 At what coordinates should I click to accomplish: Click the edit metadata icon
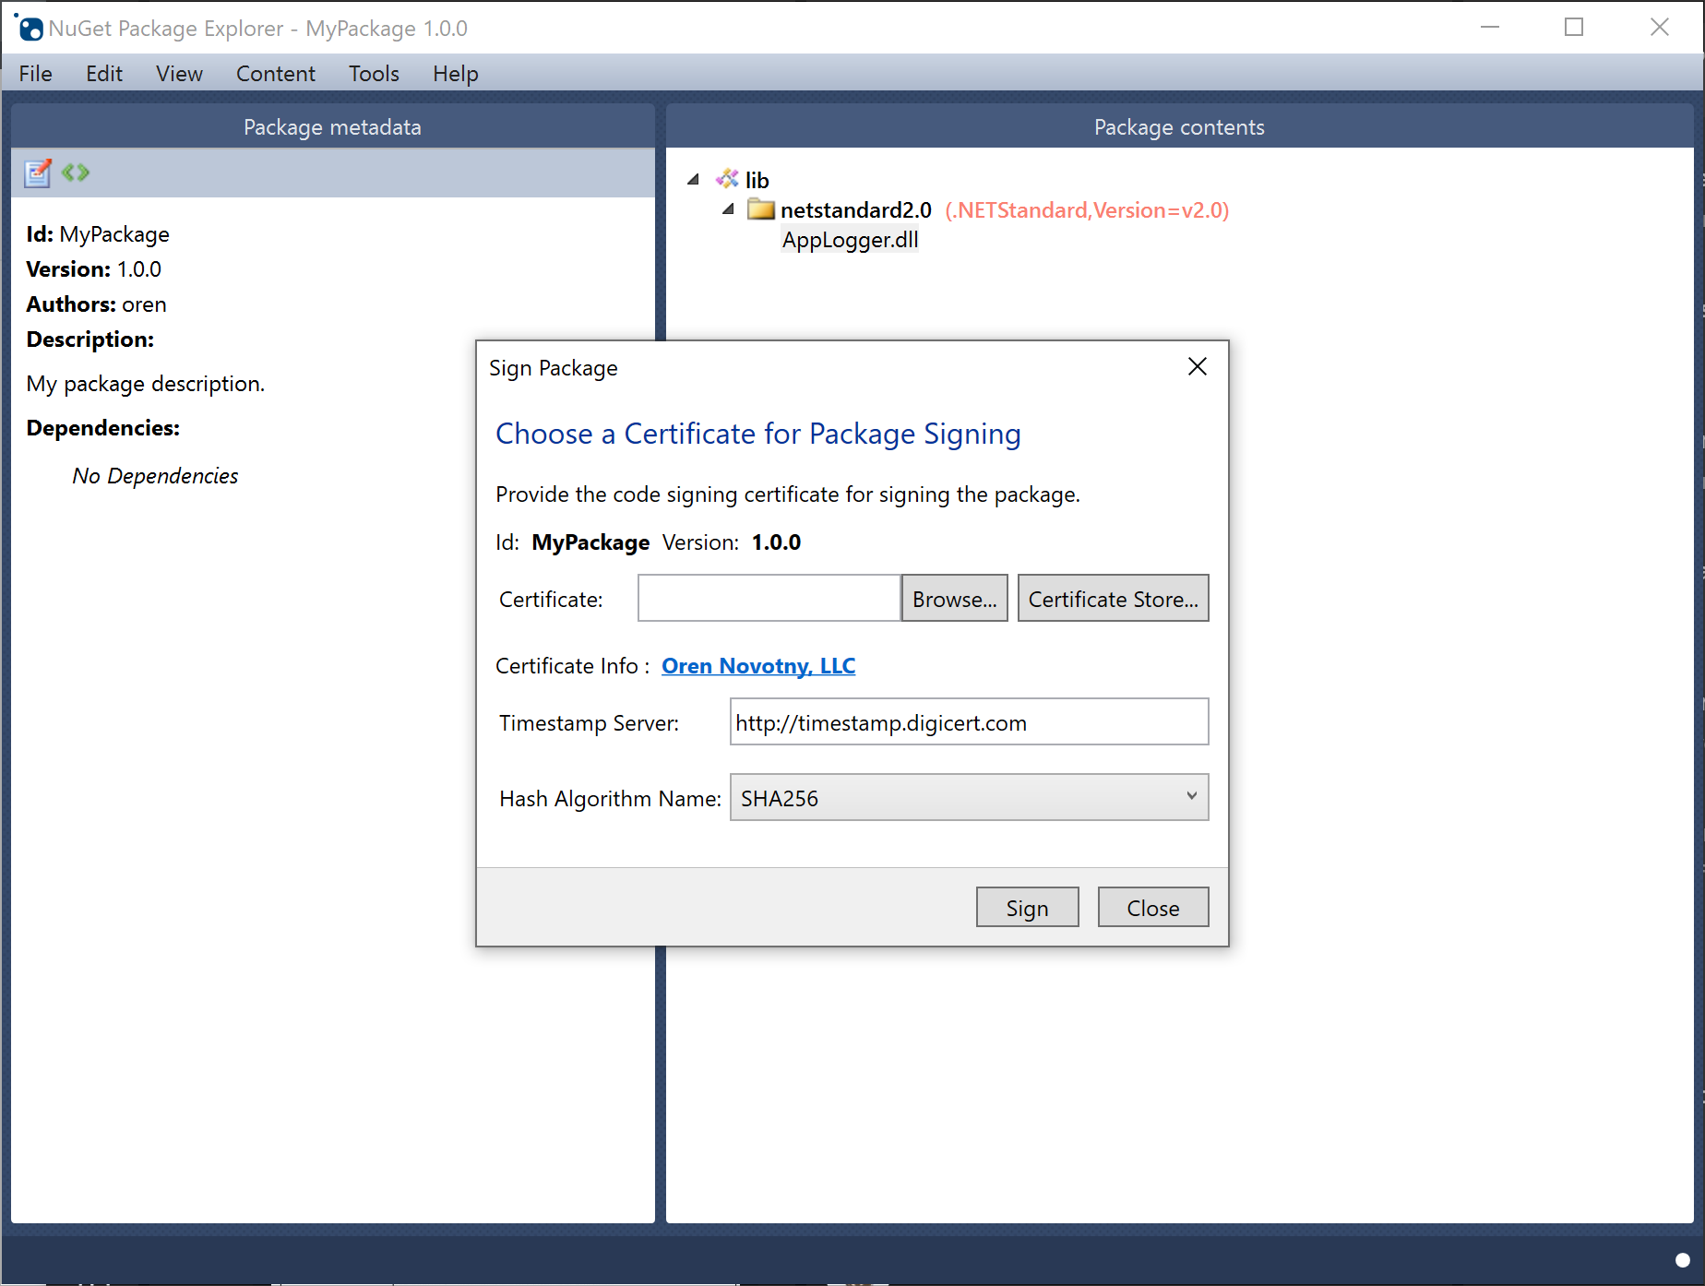click(x=38, y=173)
